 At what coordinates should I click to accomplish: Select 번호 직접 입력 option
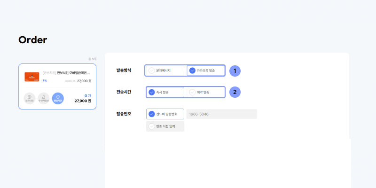click(x=165, y=126)
